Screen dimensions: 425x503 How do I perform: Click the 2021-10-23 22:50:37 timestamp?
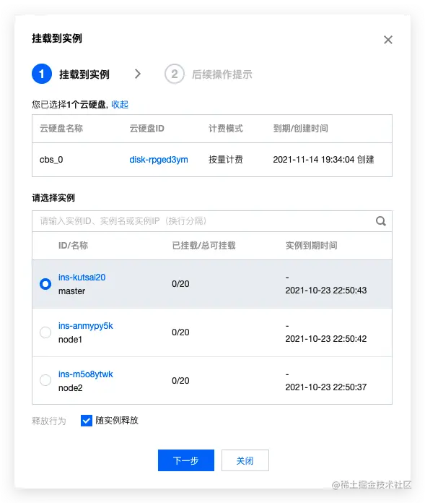click(326, 387)
